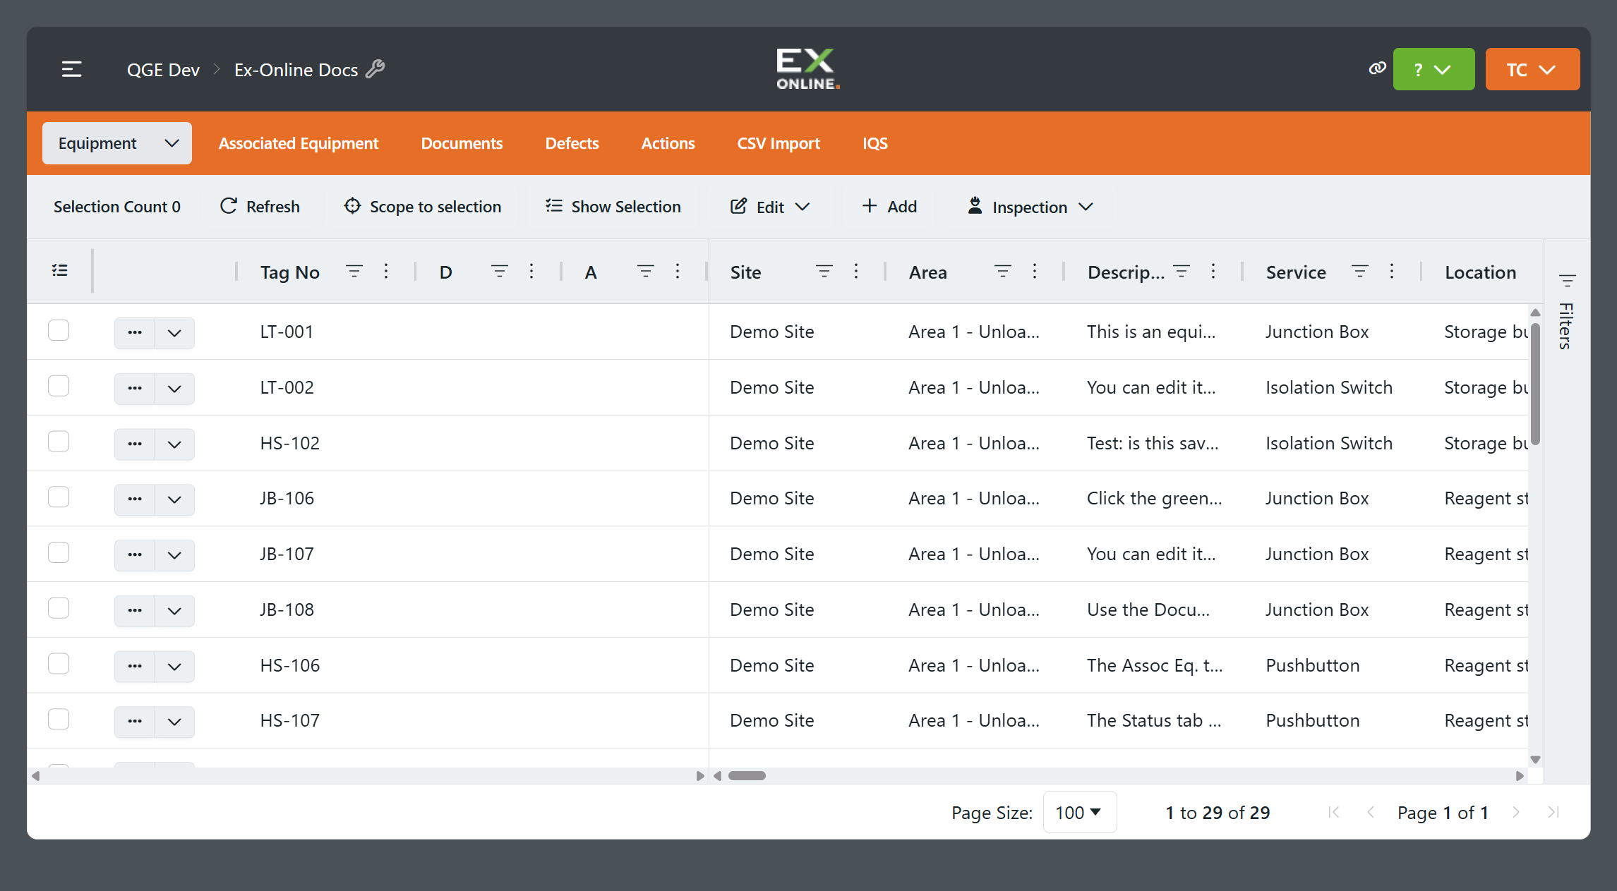Open the Page Size 100 dropdown

coord(1079,813)
